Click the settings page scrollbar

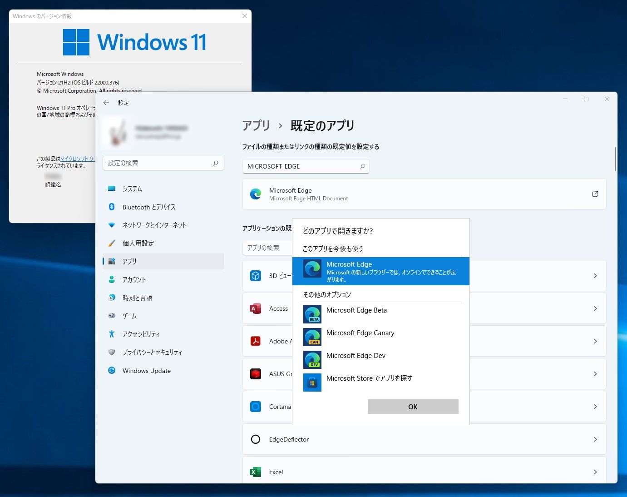(x=616, y=159)
